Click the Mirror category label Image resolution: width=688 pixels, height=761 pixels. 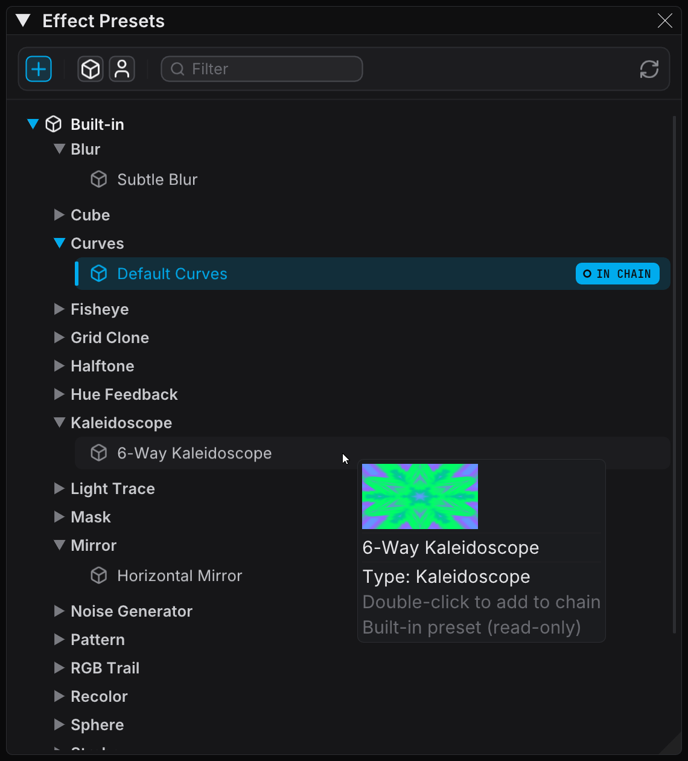pos(94,545)
